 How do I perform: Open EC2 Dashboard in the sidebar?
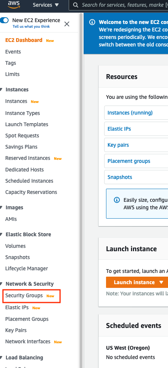click(x=24, y=40)
